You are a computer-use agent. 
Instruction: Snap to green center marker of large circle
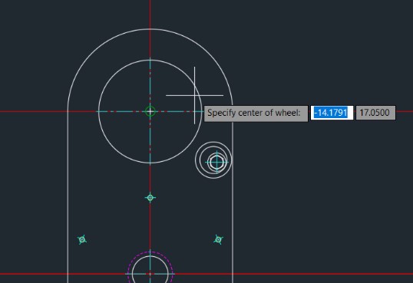[x=150, y=111]
